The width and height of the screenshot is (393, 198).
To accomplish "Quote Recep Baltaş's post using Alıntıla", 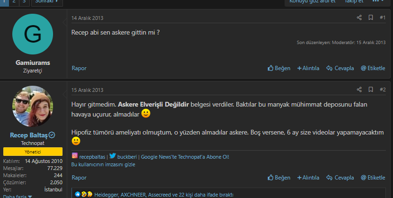I will pos(308,178).
